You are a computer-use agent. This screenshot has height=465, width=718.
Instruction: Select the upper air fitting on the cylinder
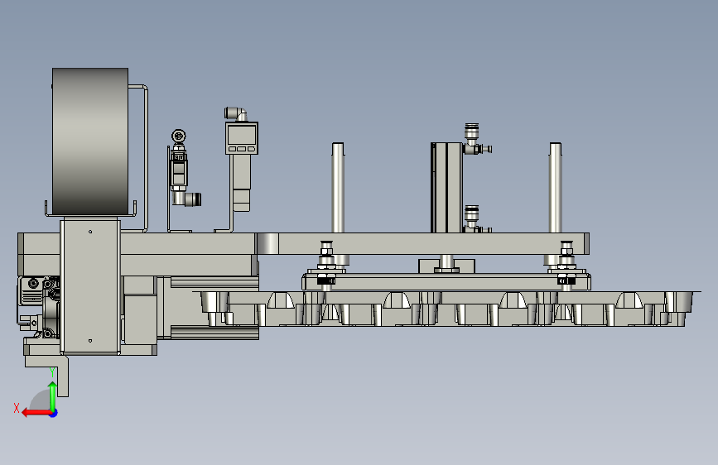(476, 139)
